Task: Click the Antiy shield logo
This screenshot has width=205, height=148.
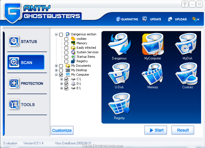Action: [13, 13]
